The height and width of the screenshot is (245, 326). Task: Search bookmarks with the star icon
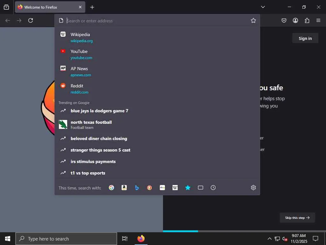pyautogui.click(x=188, y=188)
